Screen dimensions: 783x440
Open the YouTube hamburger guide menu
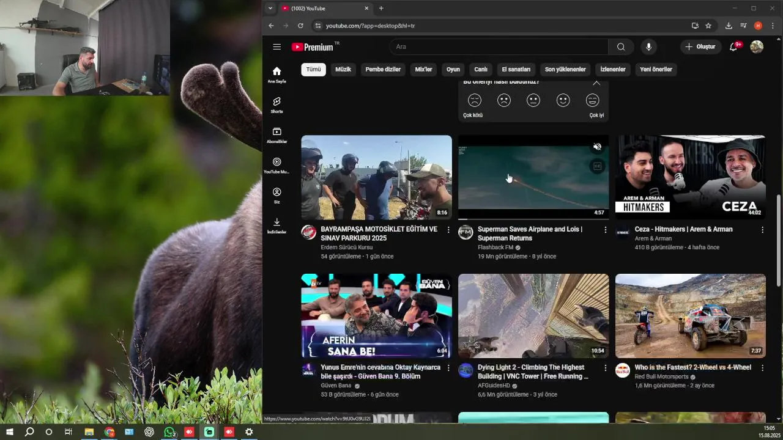click(x=277, y=47)
